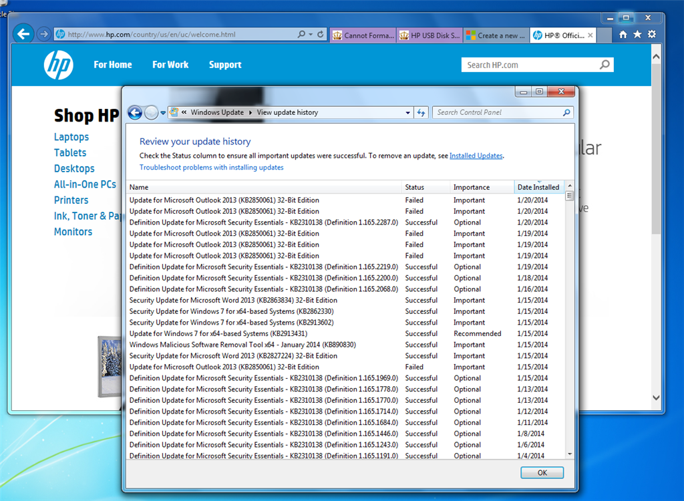This screenshot has width=684, height=501.
Task: Click the HP page scrollbar up arrow
Action: pyautogui.click(x=656, y=57)
